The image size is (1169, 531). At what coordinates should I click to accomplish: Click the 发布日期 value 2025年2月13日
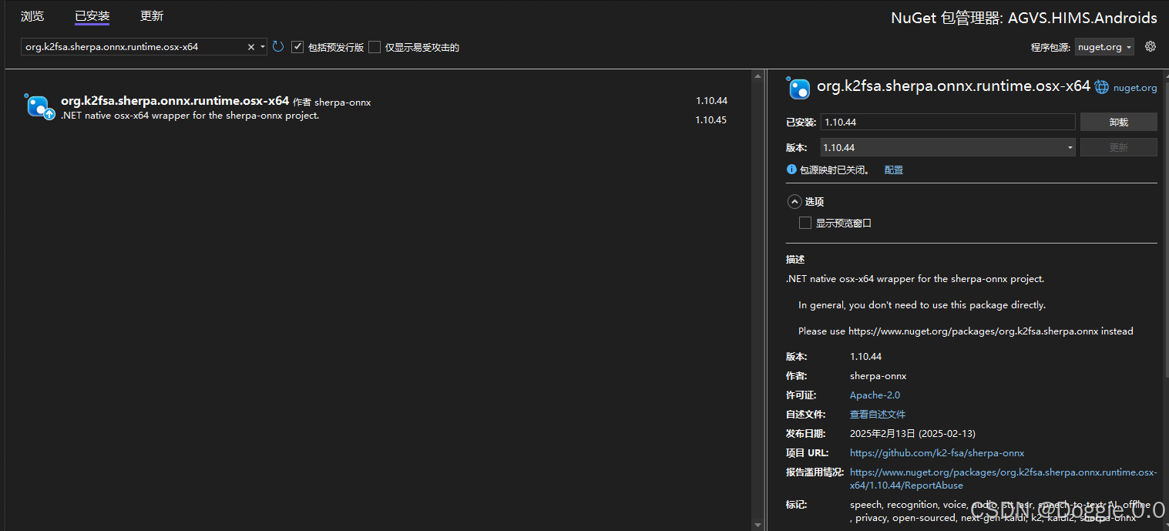point(912,434)
